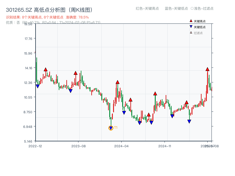
Task: Click the orange T1 text label
Action: click(116, 128)
